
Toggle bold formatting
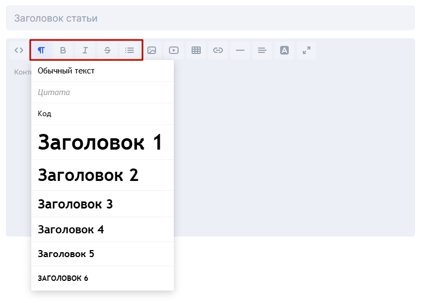(63, 50)
